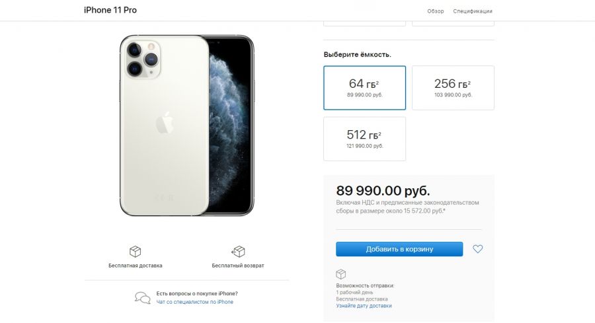Click the heart favorites icon
Viewport: 595px width, 323px height.
tap(478, 249)
